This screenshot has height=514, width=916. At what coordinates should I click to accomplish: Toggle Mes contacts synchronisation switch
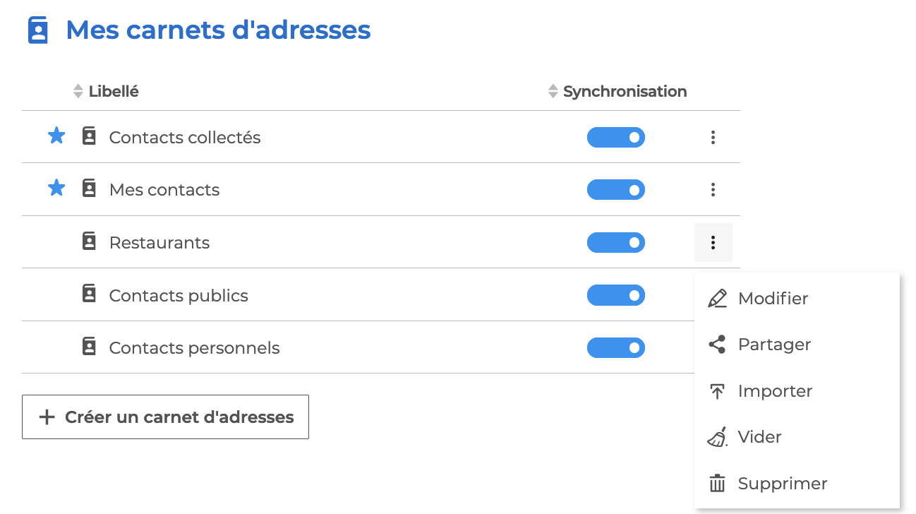click(616, 190)
